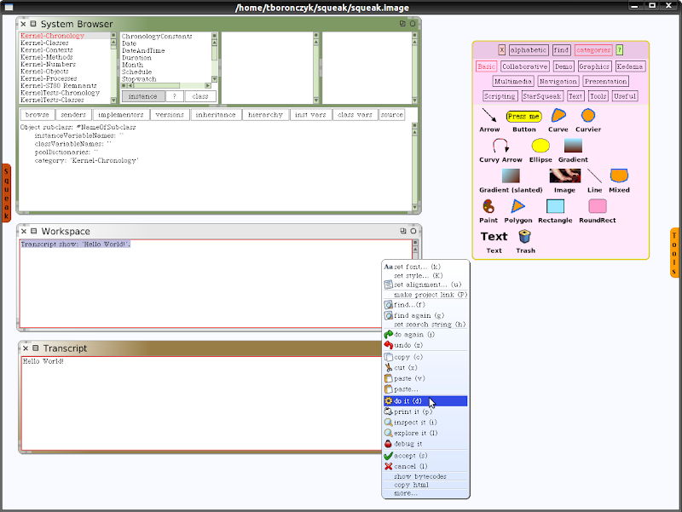Expand the System Browser window
Screen dimensions: 682x512
point(402,24)
